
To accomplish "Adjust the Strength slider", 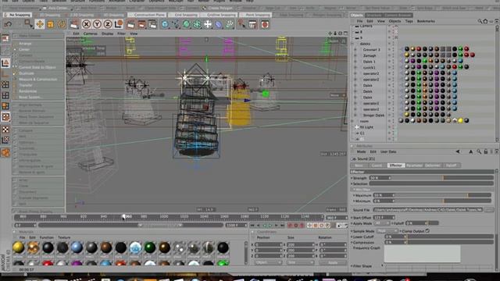I will coord(441,178).
